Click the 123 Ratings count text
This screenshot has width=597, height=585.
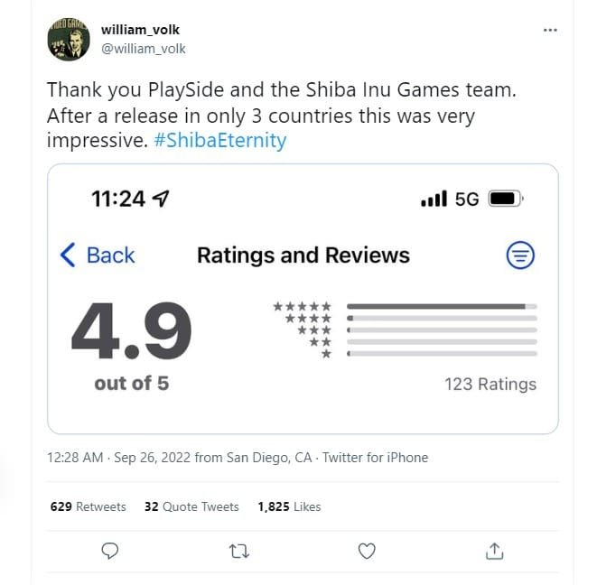coord(490,384)
